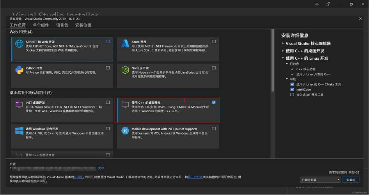This screenshot has height=195, width=369.
Task: Click the C++ desktop development monitor icon
Action: point(125,105)
